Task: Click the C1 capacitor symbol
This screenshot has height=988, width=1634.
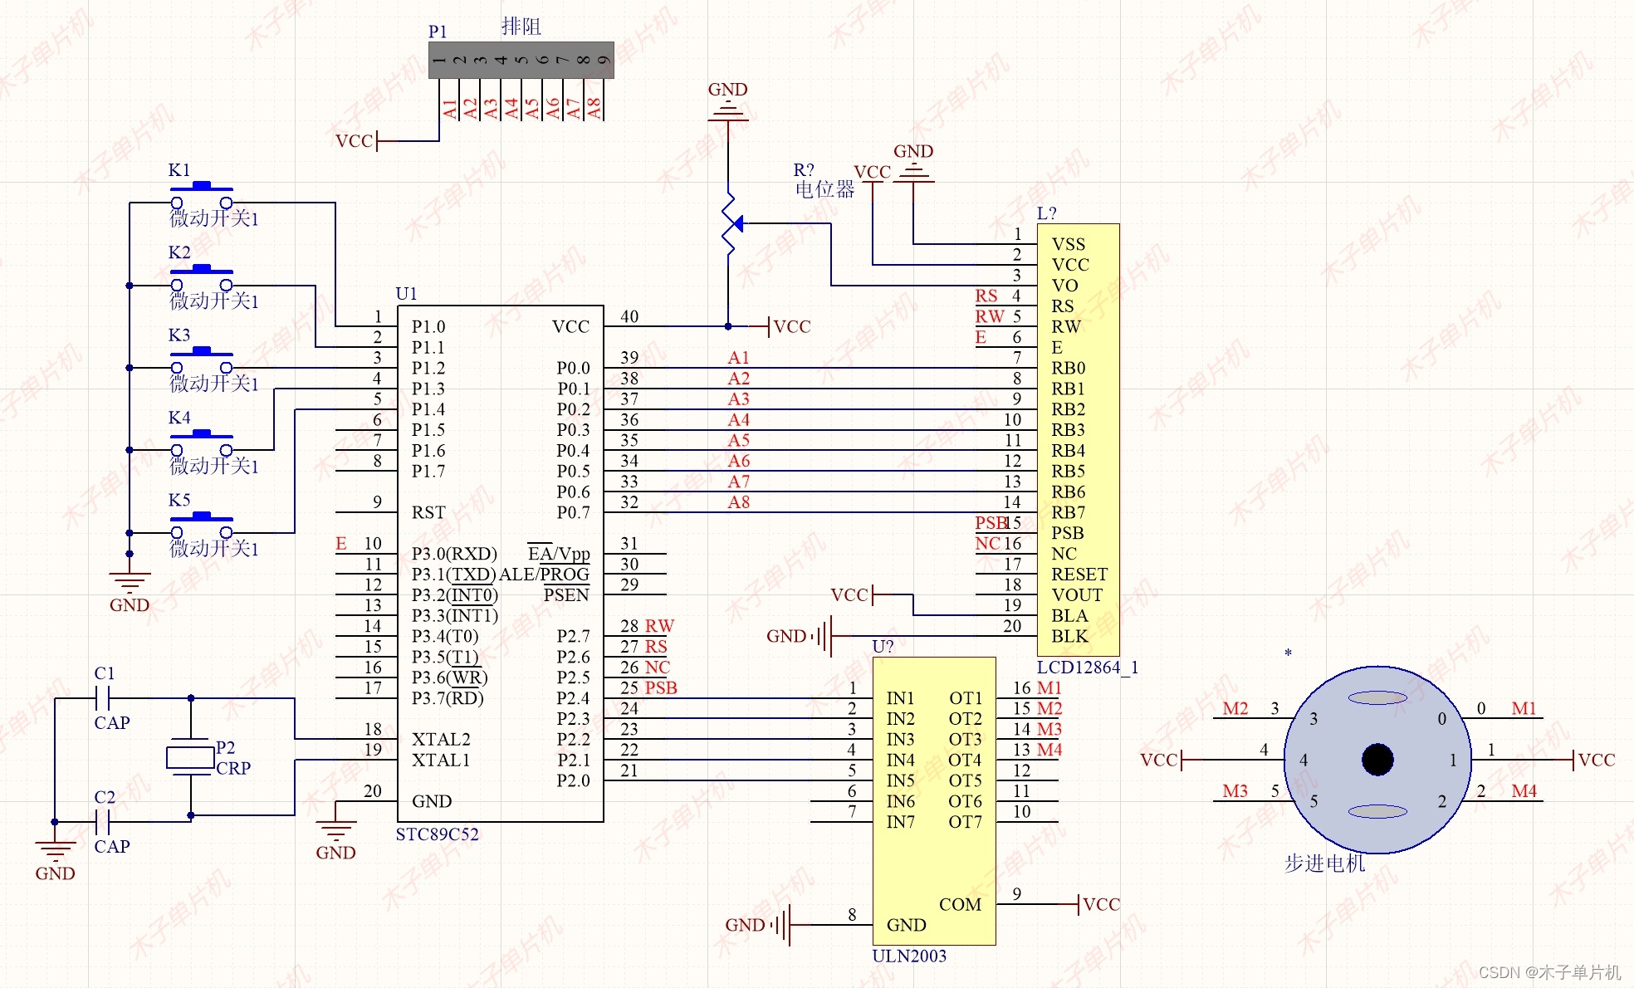Action: pyautogui.click(x=104, y=698)
